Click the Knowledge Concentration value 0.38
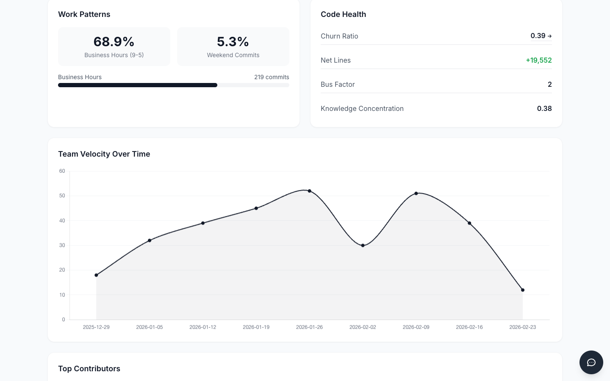 (x=544, y=108)
